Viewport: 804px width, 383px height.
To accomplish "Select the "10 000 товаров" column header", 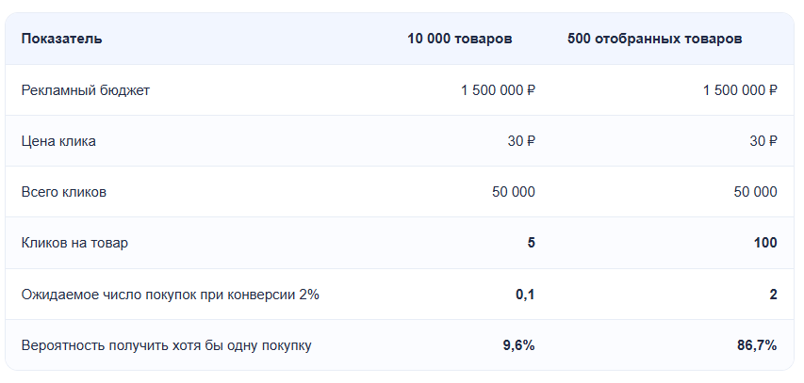I will 459,39.
